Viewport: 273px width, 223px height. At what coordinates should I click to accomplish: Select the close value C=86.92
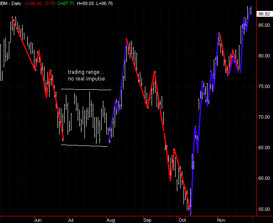pyautogui.click(x=34, y=3)
